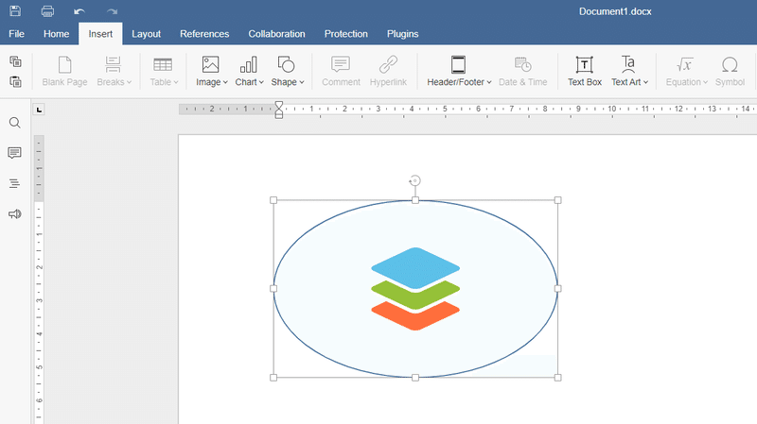Open the Plugins tab

pos(403,34)
